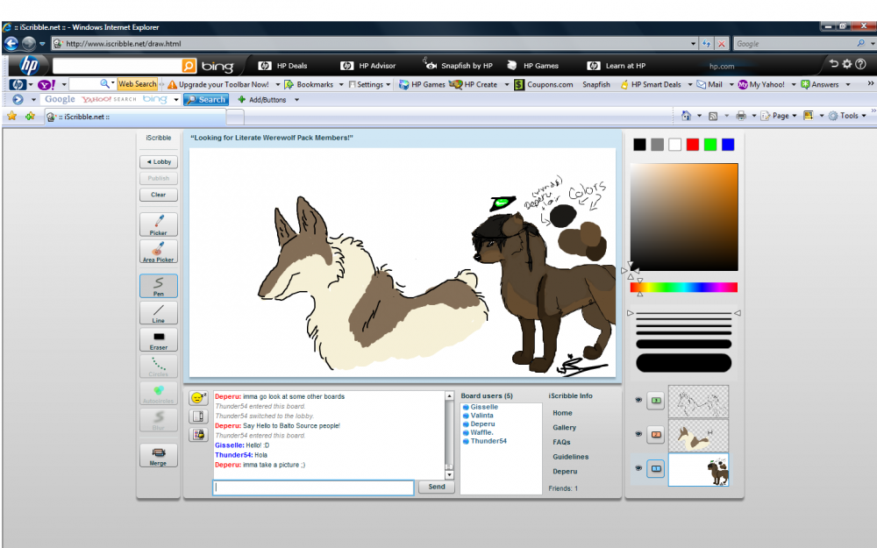
Task: Open the Answers toolbar dropdown
Action: click(x=848, y=84)
